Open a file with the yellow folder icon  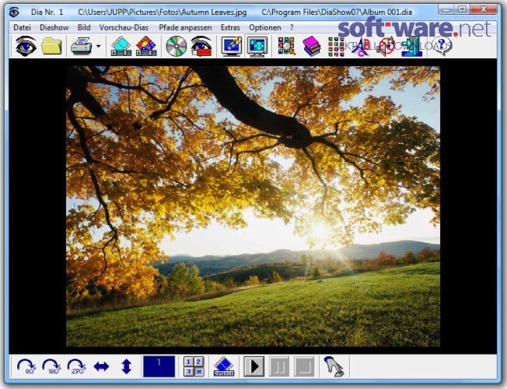pos(51,46)
